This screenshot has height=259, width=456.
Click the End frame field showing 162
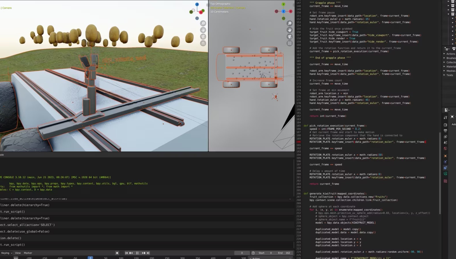click(284, 253)
